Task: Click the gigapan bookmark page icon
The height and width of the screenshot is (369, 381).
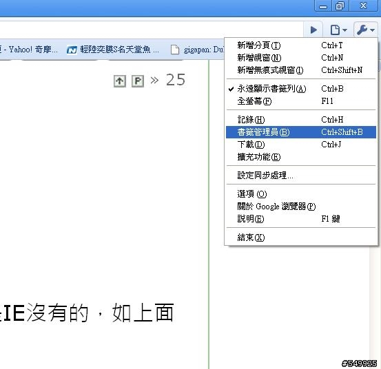Action: pyautogui.click(x=175, y=50)
